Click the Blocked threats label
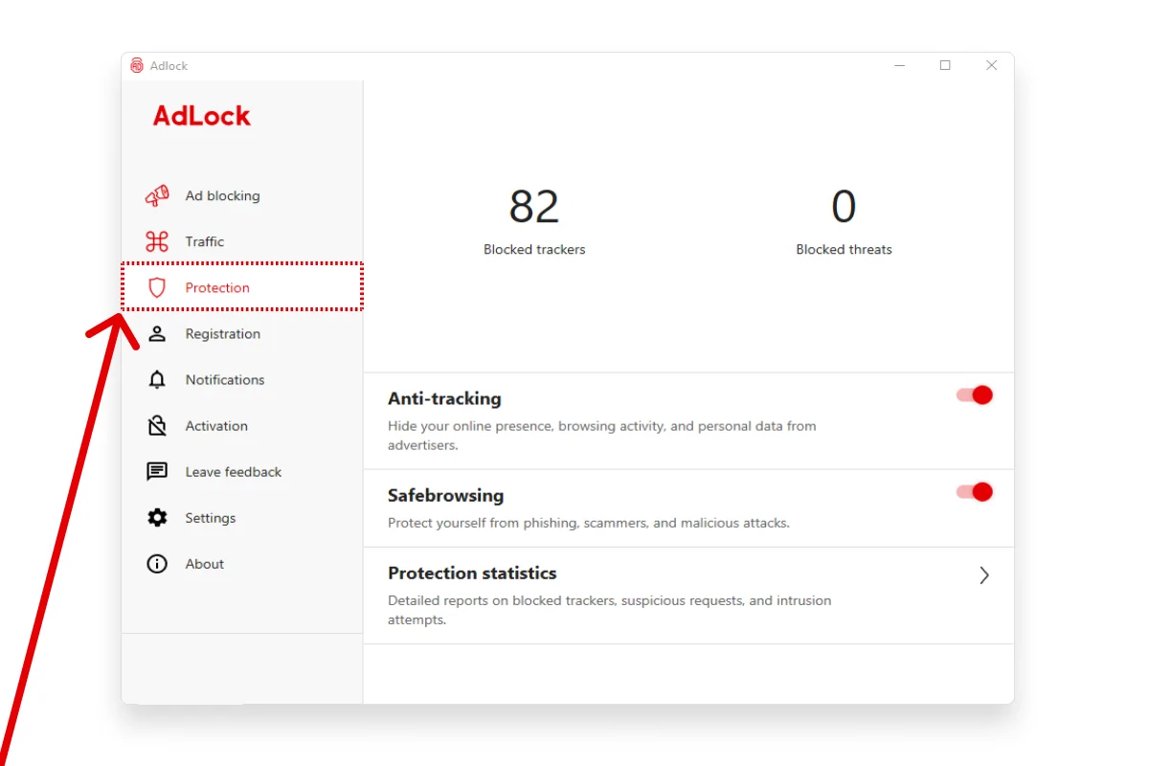 844,249
